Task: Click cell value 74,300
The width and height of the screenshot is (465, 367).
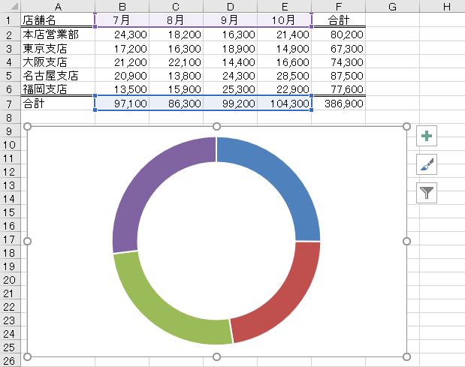Action: pos(338,62)
